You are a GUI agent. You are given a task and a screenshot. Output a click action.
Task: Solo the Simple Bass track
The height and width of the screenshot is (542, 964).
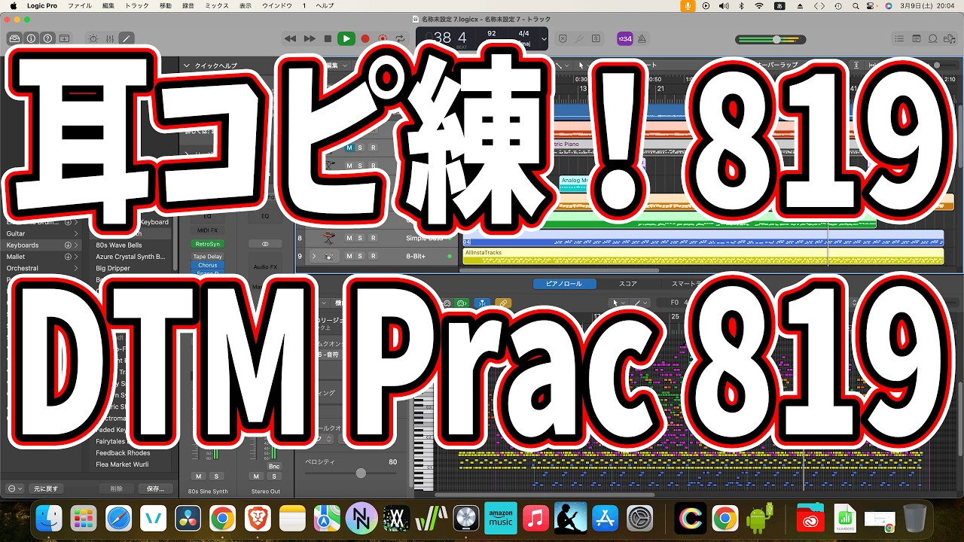tap(360, 238)
